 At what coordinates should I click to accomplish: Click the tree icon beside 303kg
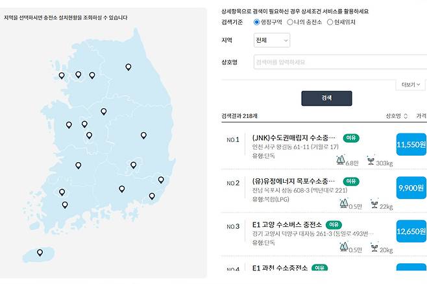(x=371, y=160)
